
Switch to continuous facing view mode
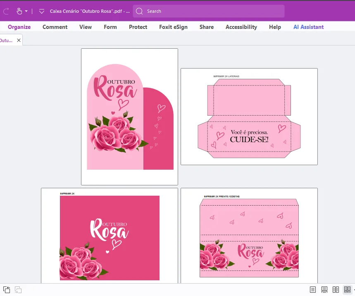347,290
